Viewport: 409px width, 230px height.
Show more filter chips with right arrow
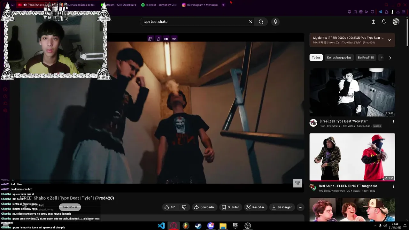(x=390, y=58)
